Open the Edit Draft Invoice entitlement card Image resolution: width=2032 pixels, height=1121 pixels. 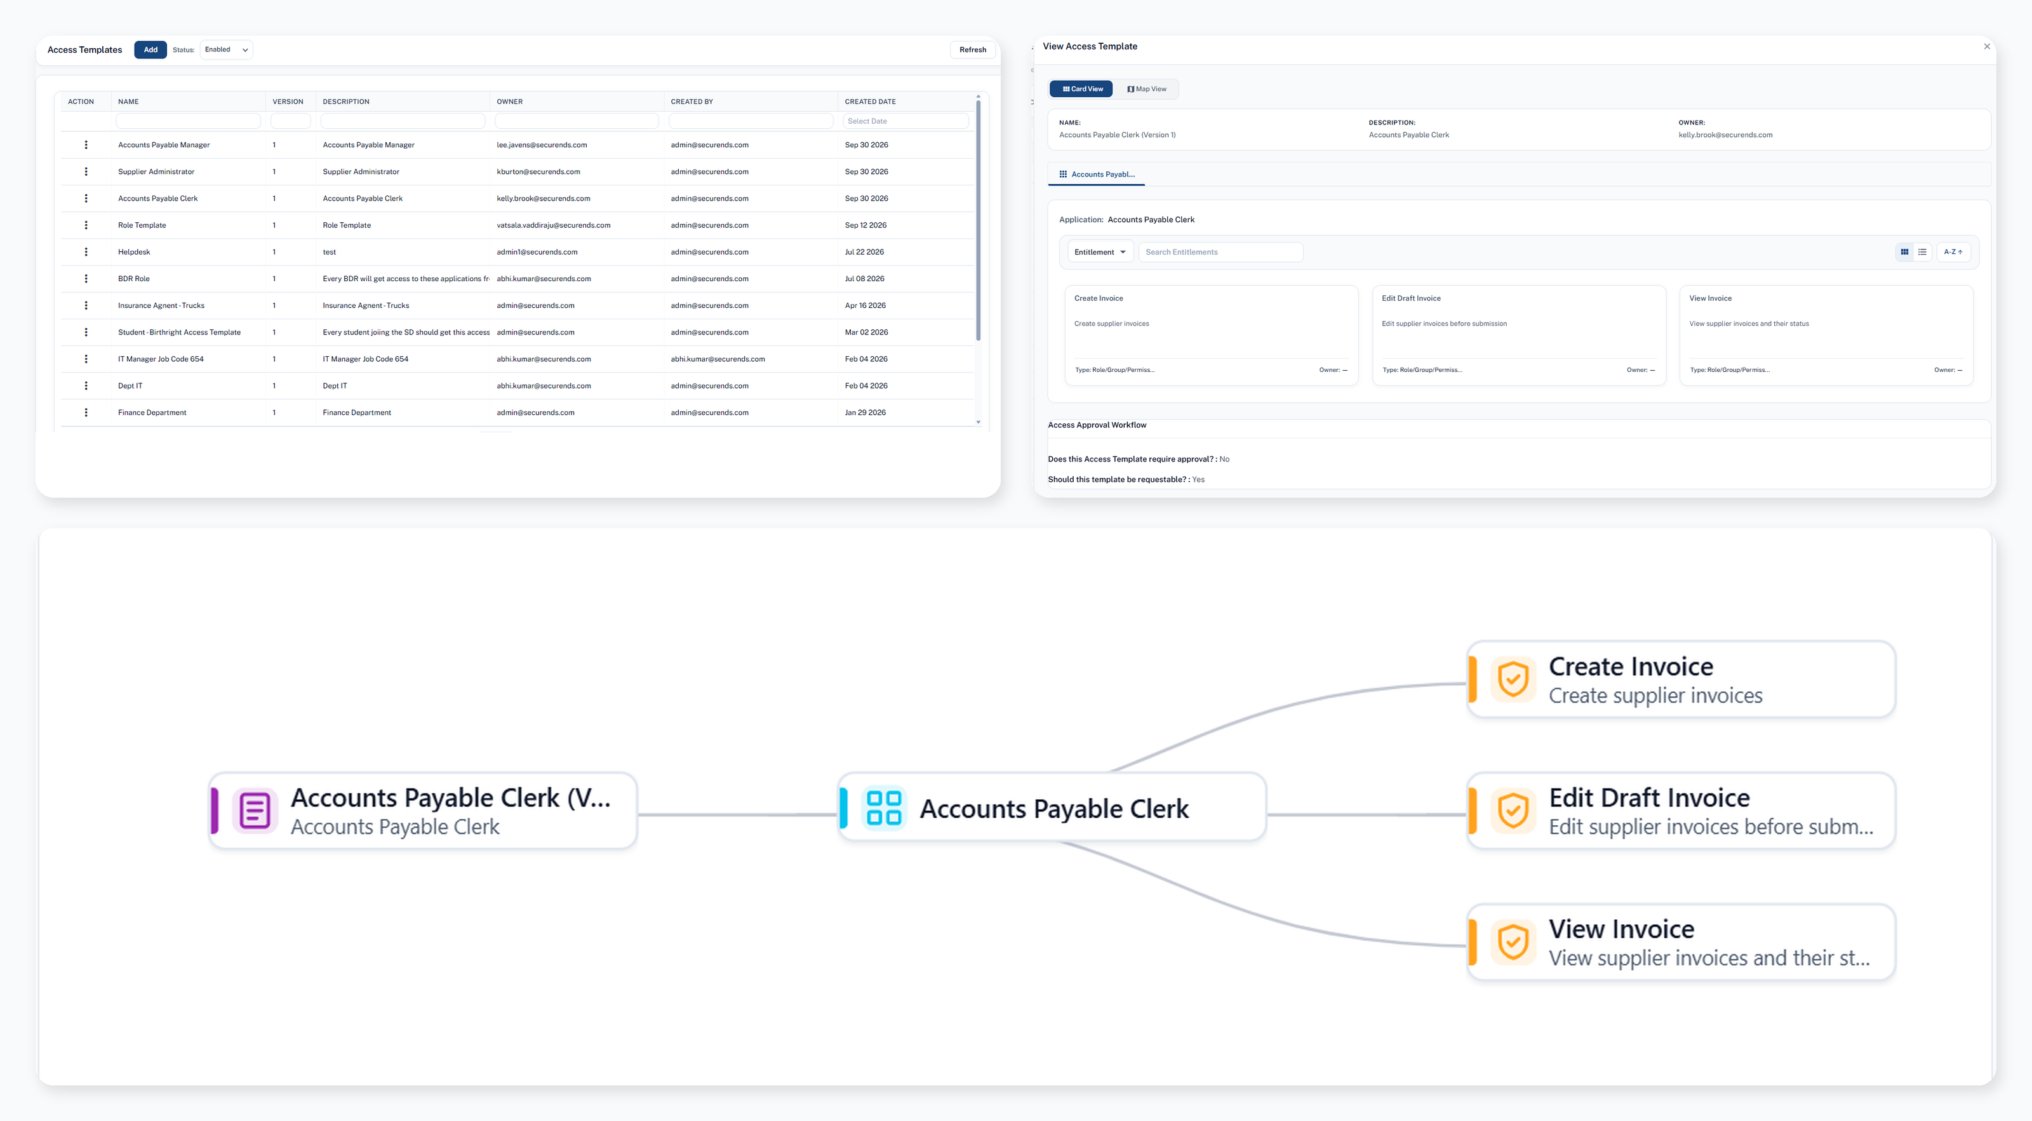pos(1518,336)
